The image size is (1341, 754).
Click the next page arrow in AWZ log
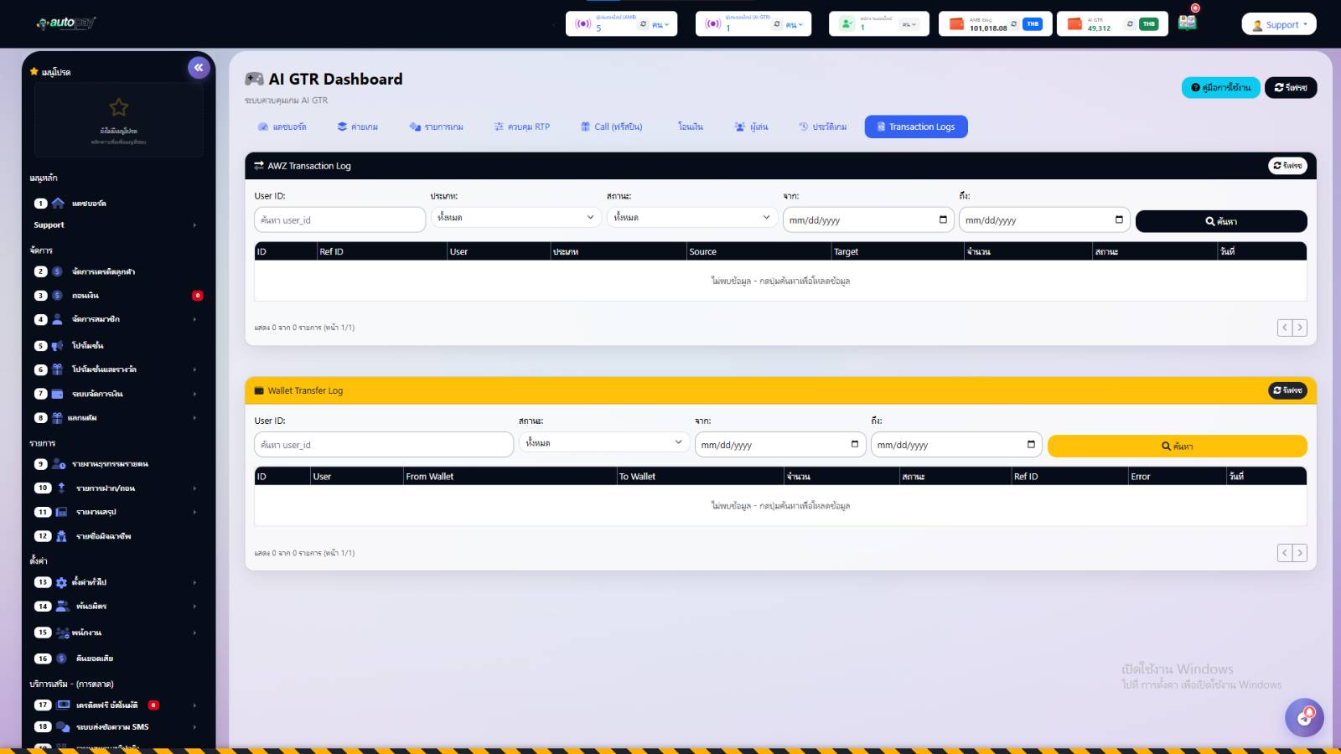[x=1300, y=328]
